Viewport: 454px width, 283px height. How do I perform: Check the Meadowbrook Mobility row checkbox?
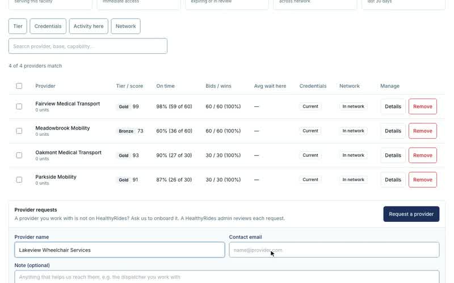(19, 131)
